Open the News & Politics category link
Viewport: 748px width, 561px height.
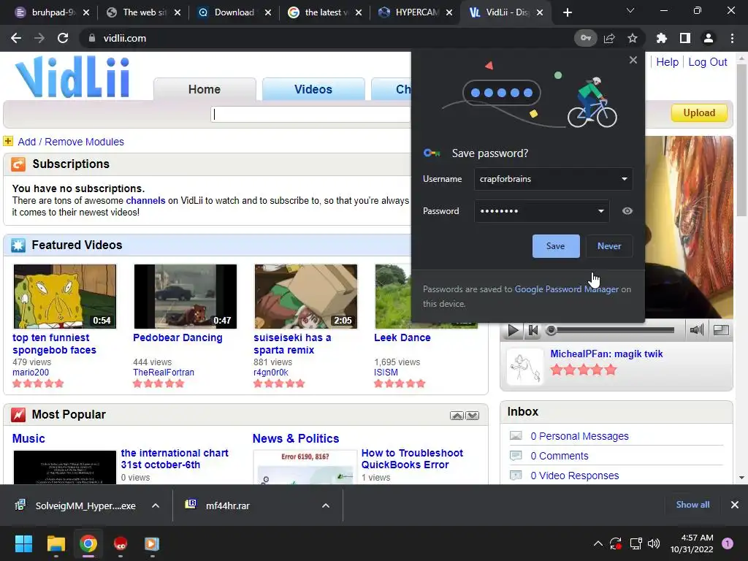coord(296,439)
